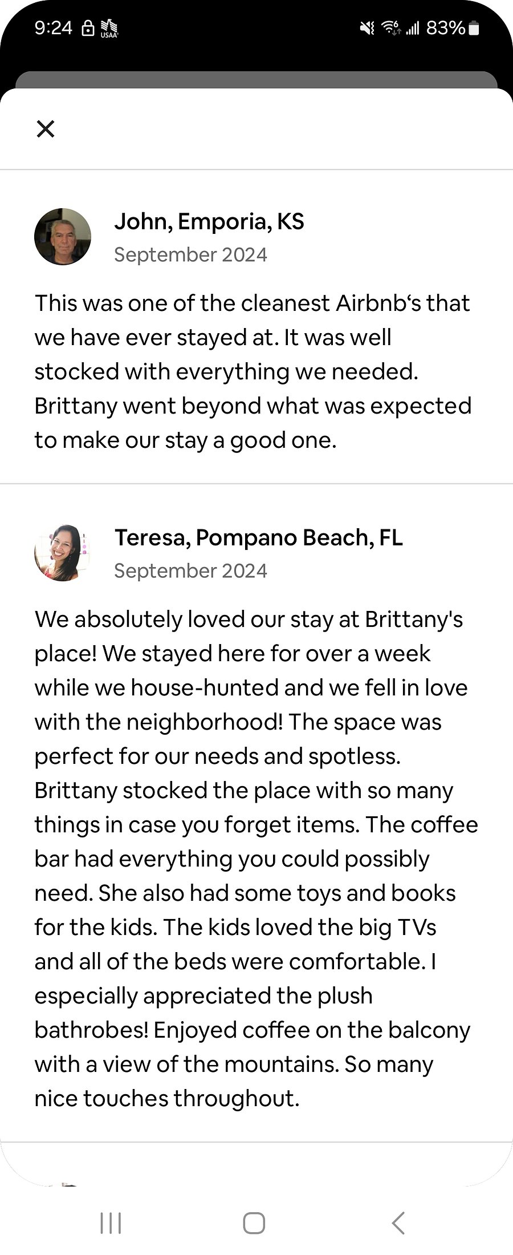The width and height of the screenshot is (513, 1255).
Task: Tap the Wi-Fi status icon
Action: click(391, 28)
